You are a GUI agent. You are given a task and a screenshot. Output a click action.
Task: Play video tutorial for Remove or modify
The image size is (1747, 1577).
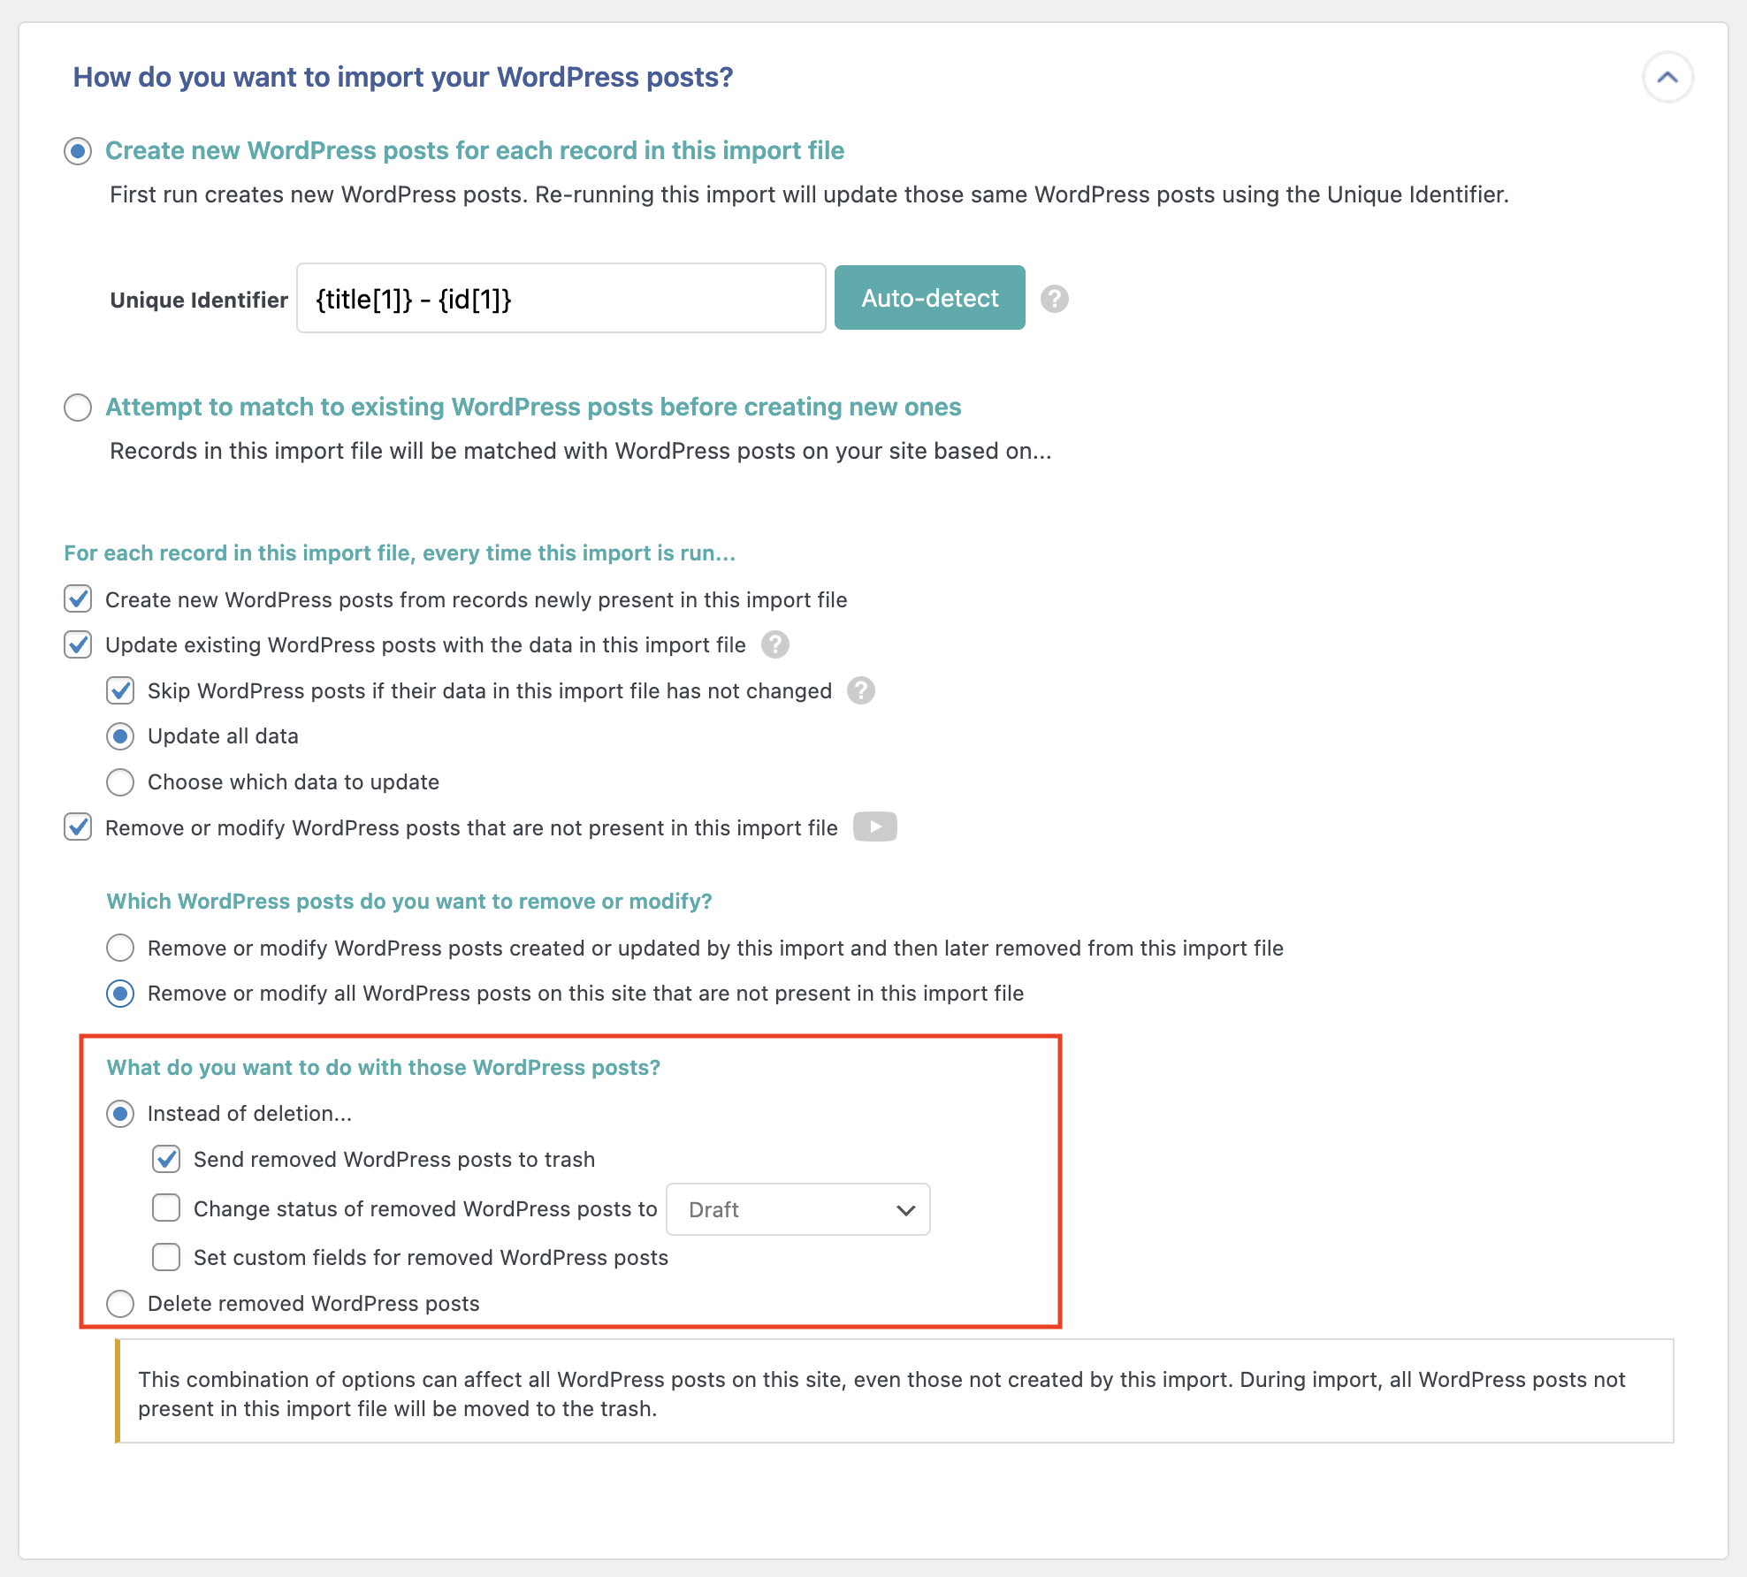click(x=874, y=827)
